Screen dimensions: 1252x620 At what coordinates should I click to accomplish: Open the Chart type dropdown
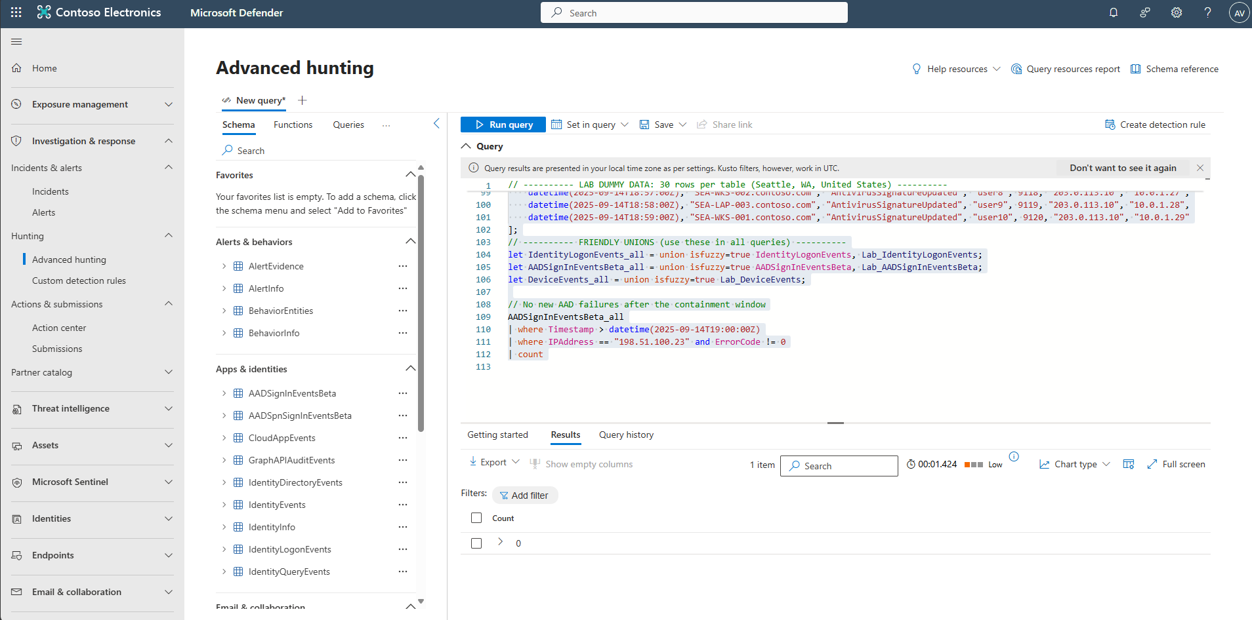1075,464
